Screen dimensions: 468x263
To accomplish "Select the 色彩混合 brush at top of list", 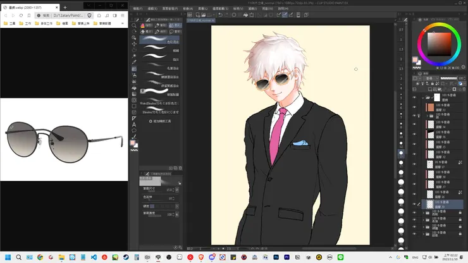I will click(x=159, y=39).
